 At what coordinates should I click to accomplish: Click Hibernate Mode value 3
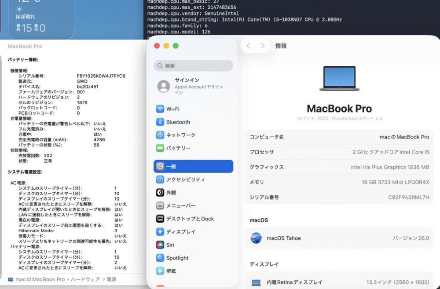[x=116, y=230]
